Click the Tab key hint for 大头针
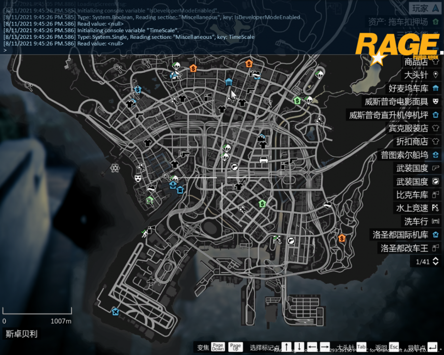The height and width of the screenshot is (355, 444). pyautogui.click(x=361, y=347)
